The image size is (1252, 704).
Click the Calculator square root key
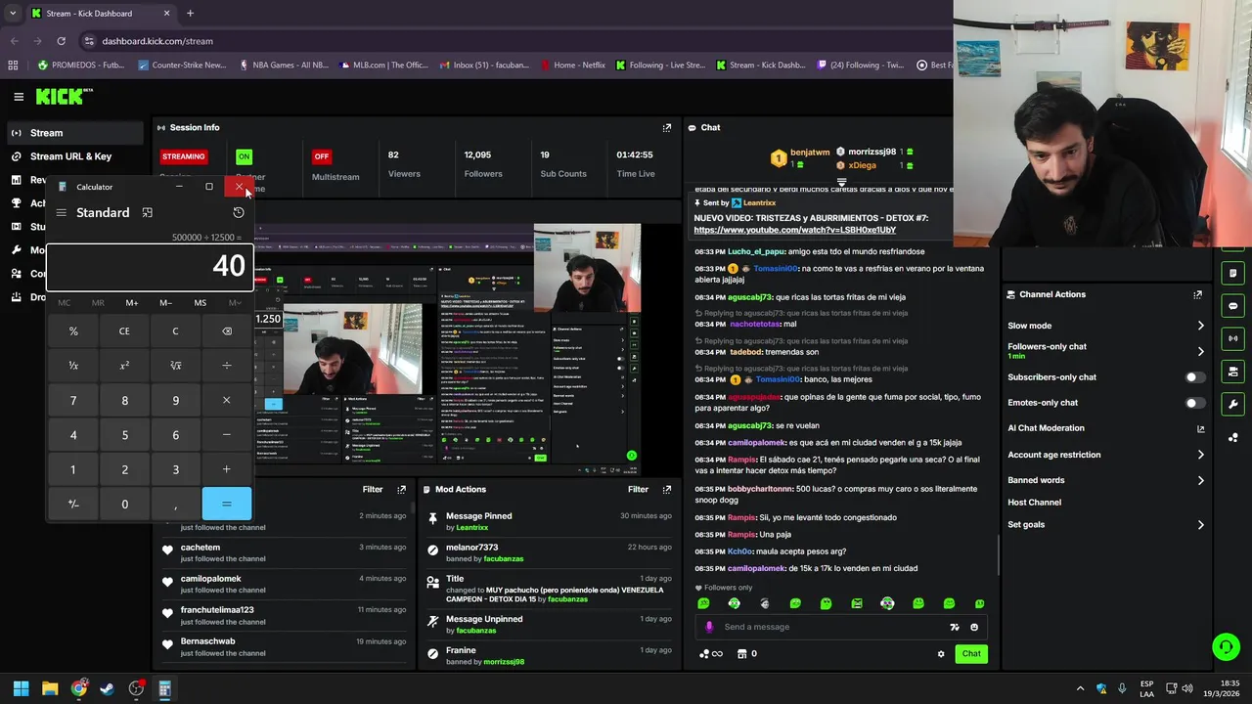point(175,365)
